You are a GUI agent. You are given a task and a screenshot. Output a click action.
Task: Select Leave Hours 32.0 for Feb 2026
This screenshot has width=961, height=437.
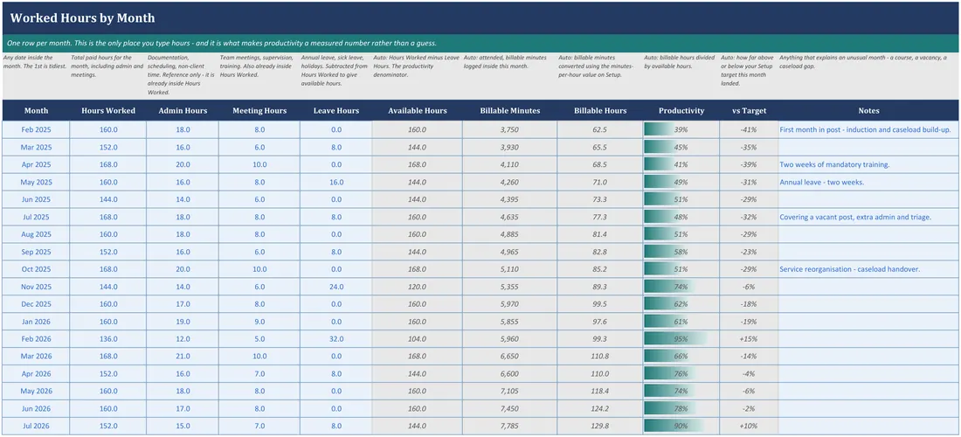pos(335,339)
